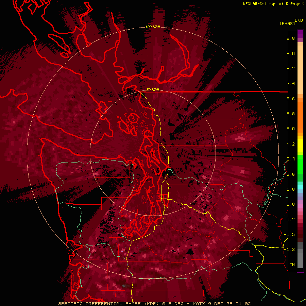The height and width of the screenshot is (306, 306).
Task: Click the 1.8 value on the color scale
Action: click(x=291, y=189)
